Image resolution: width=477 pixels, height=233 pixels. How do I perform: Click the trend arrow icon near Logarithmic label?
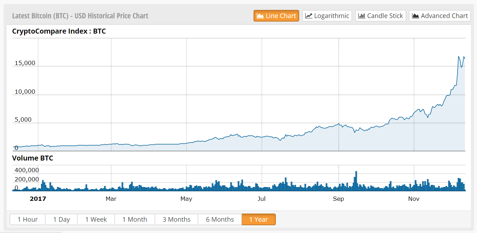click(x=308, y=16)
